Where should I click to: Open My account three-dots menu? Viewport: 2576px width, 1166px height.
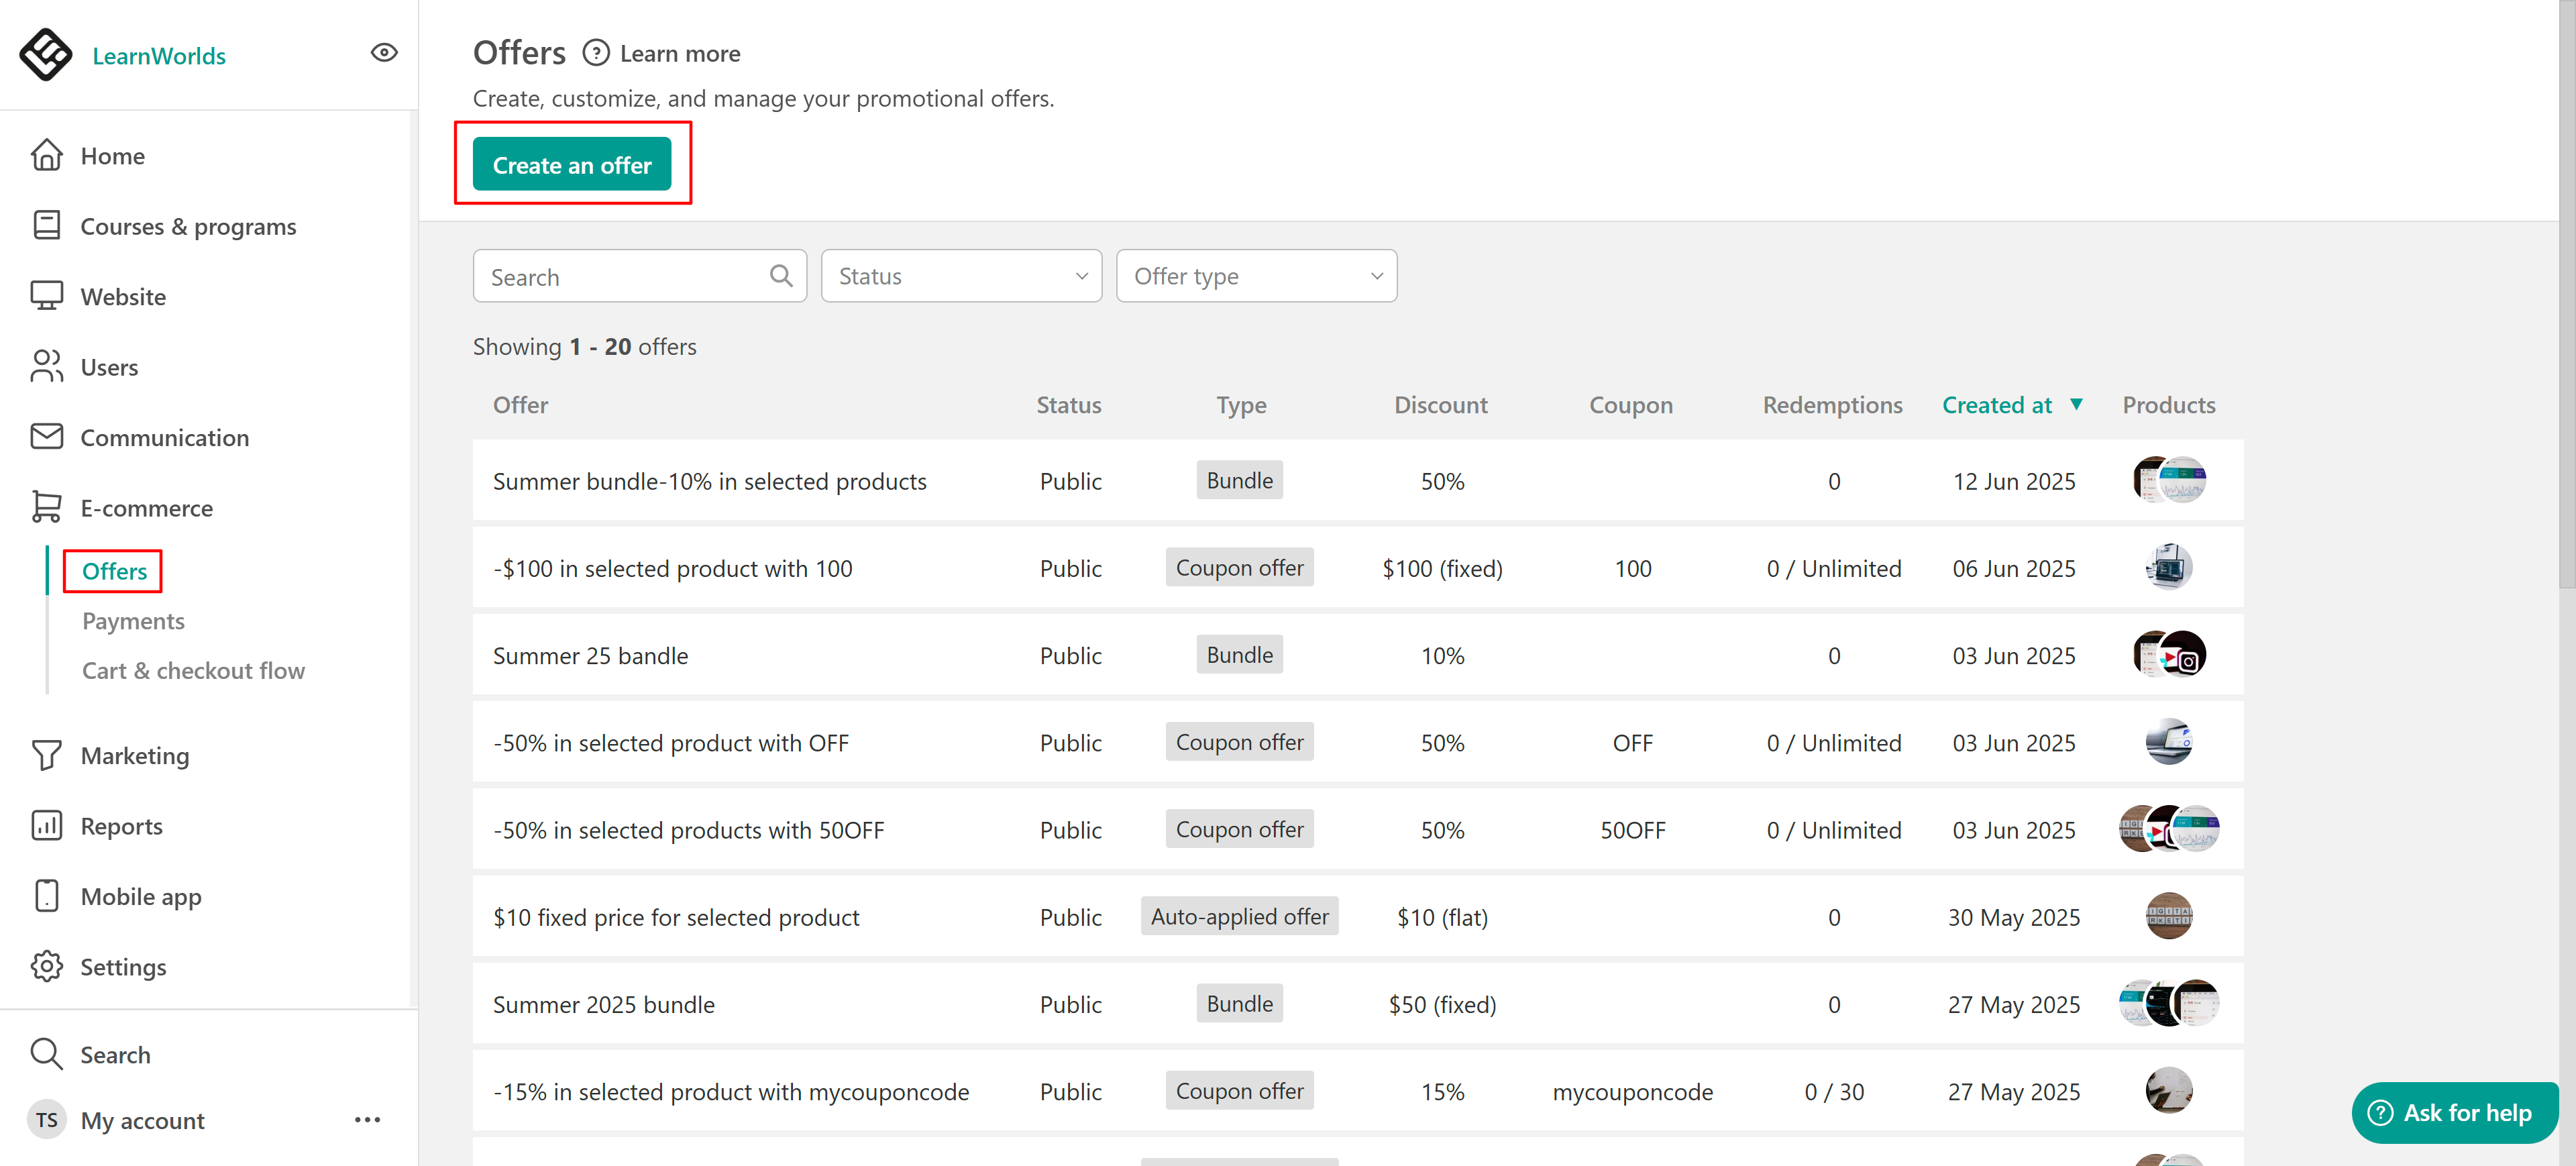(x=367, y=1120)
